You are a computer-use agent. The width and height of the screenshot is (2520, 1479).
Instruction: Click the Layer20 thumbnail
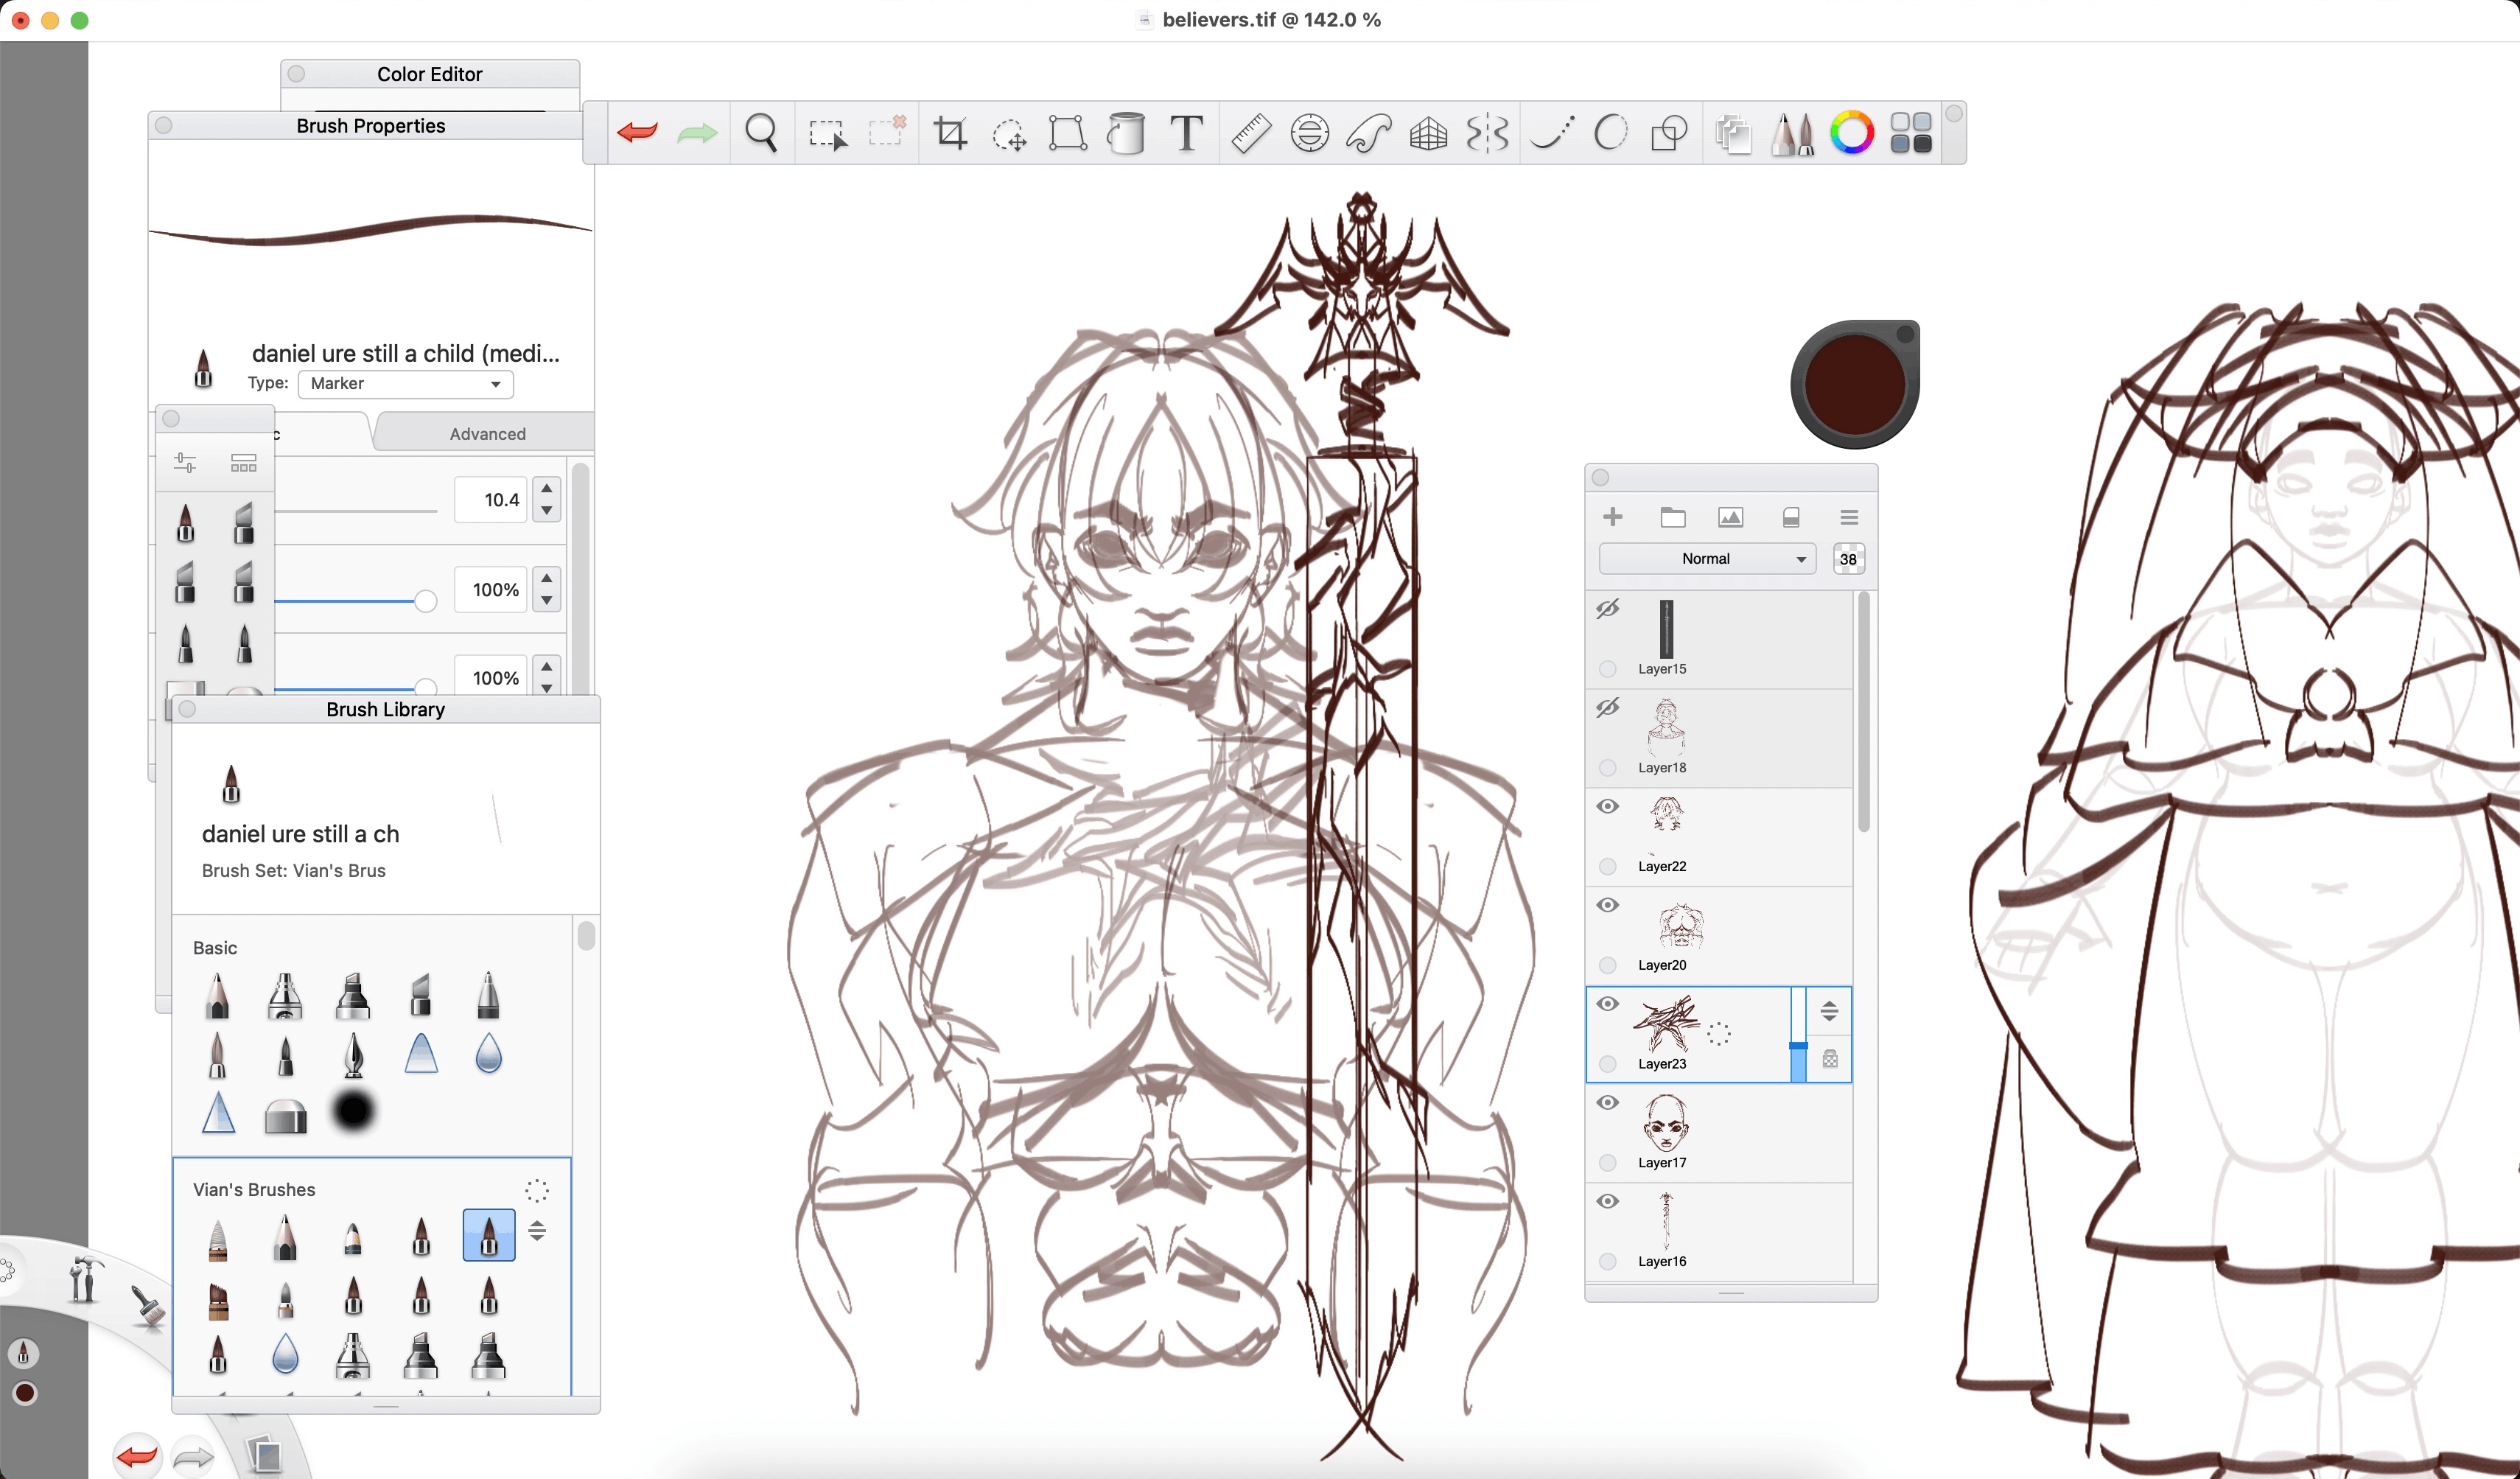click(1680, 926)
